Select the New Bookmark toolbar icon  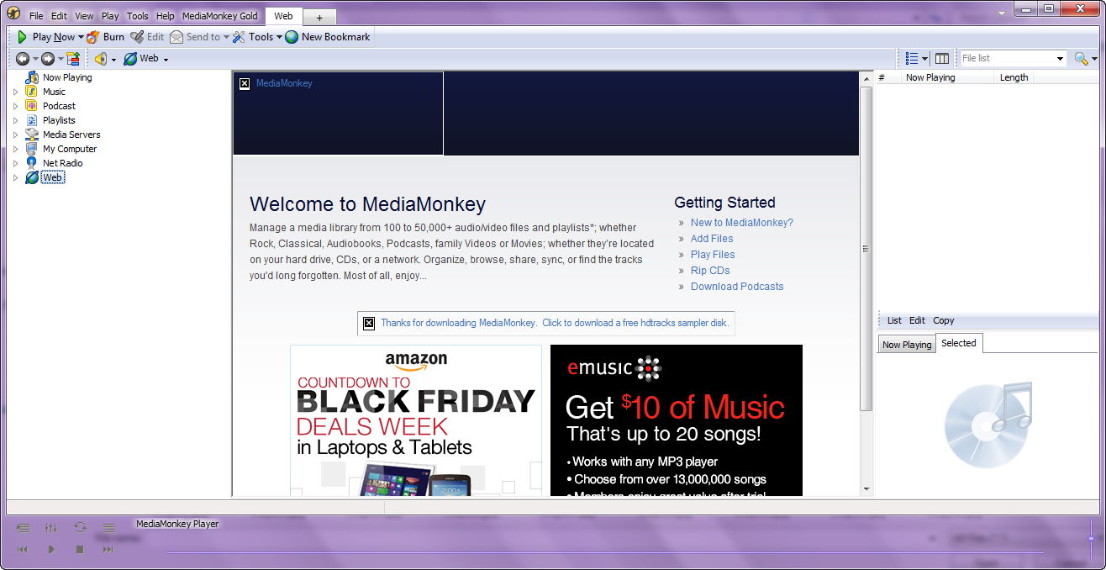point(291,36)
